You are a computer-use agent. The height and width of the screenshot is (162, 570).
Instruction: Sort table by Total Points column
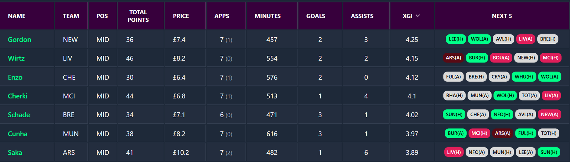pyautogui.click(x=138, y=16)
